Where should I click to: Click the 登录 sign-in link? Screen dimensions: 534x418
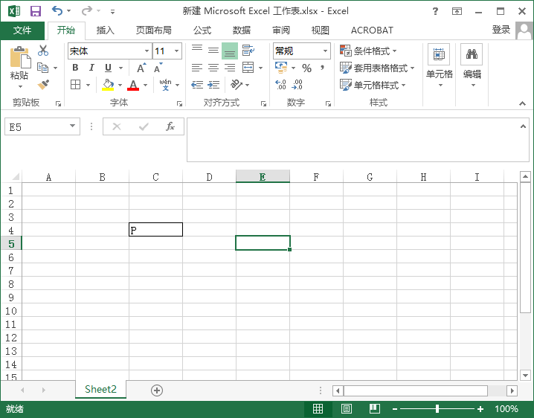pos(501,30)
